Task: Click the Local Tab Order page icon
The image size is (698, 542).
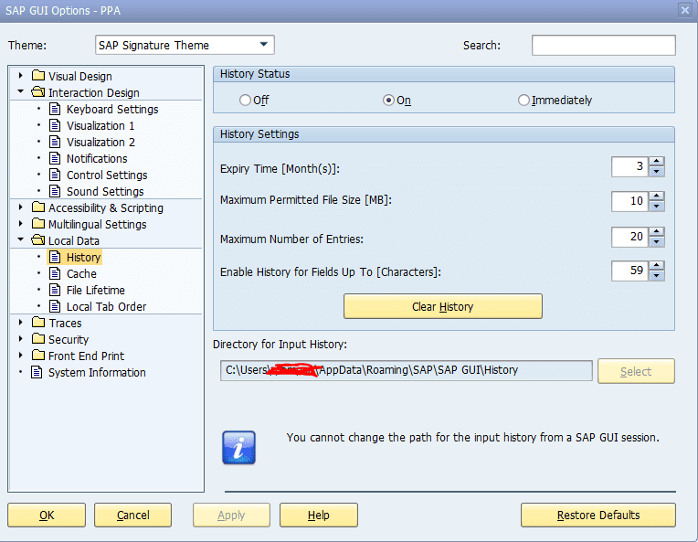Action: tap(55, 306)
